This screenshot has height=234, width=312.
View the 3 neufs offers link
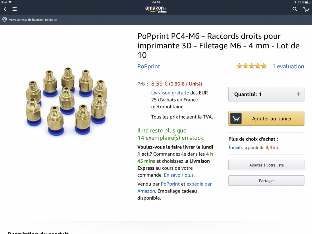point(235,148)
